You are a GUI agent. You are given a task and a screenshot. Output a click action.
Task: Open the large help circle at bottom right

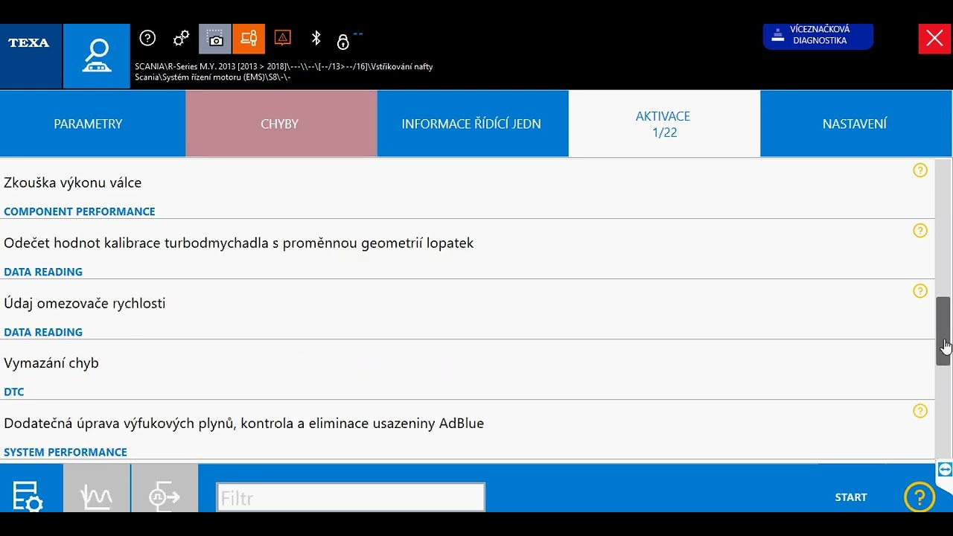tap(919, 497)
